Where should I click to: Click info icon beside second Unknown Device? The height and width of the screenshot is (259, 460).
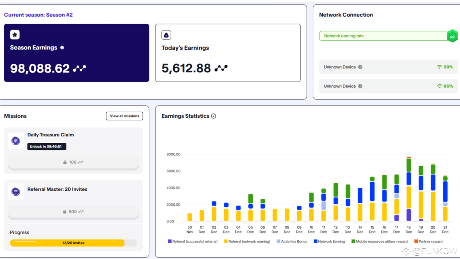click(360, 86)
